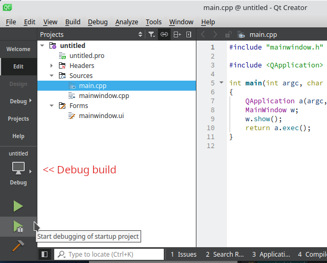The height and width of the screenshot is (263, 327).
Task: Split the Projects pane
Action: (177, 35)
